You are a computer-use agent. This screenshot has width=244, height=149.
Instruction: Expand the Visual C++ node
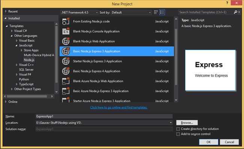[x=17, y=65]
